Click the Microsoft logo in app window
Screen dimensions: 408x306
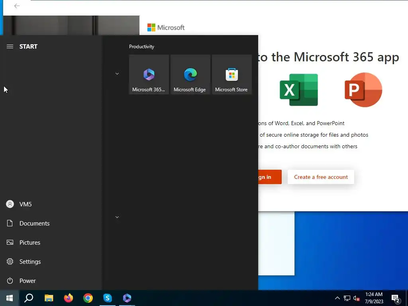(166, 27)
